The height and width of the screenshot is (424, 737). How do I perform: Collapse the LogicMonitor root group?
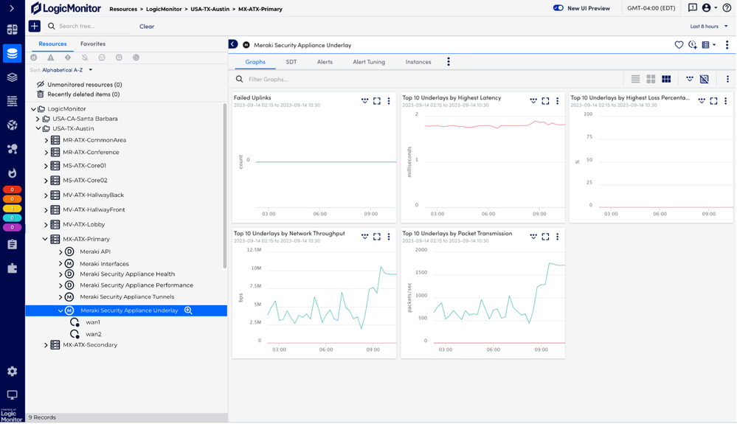pos(33,109)
